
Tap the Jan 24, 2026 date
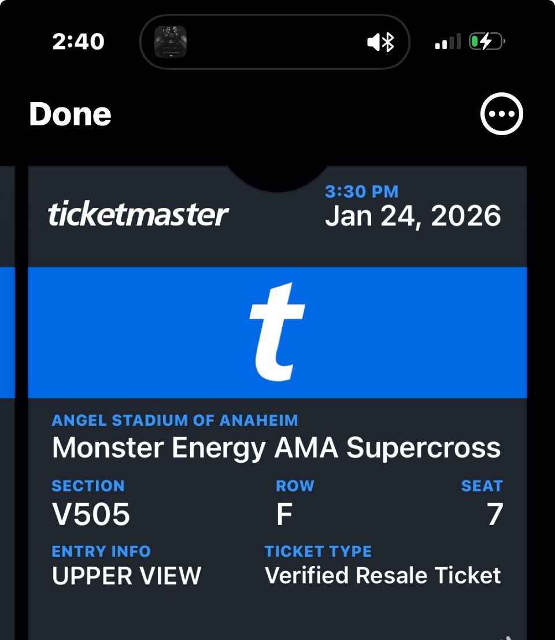[x=413, y=216]
